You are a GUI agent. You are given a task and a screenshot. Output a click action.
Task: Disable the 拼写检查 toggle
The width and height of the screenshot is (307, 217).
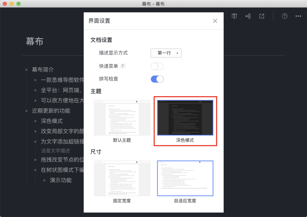pyautogui.click(x=157, y=79)
